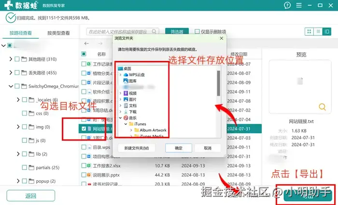Check the 丢失路径 (455) checkbox

point(17,73)
